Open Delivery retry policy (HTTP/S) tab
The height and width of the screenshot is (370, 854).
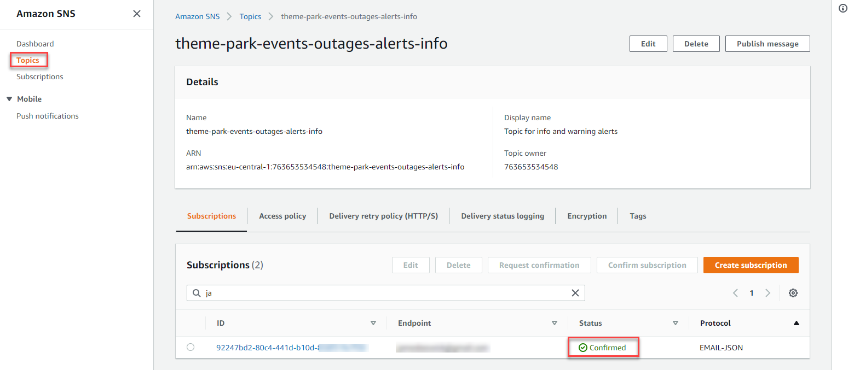tap(384, 216)
